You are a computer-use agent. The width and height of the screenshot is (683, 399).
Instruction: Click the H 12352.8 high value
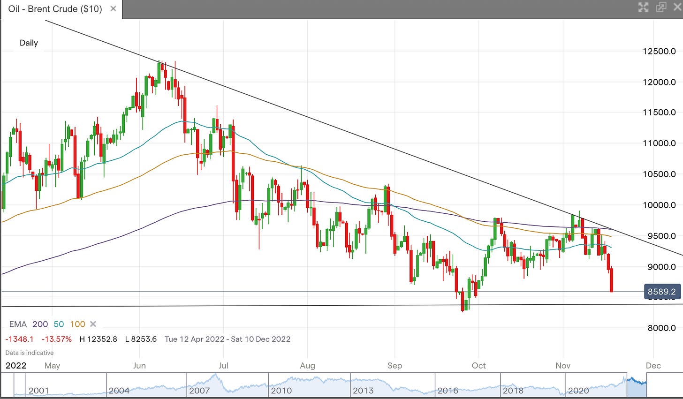pos(99,339)
